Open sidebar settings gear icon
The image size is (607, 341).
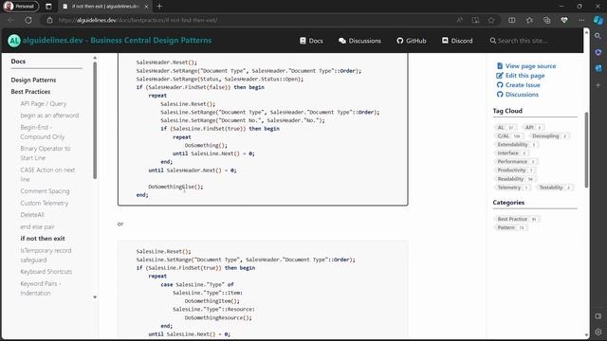pos(598,332)
